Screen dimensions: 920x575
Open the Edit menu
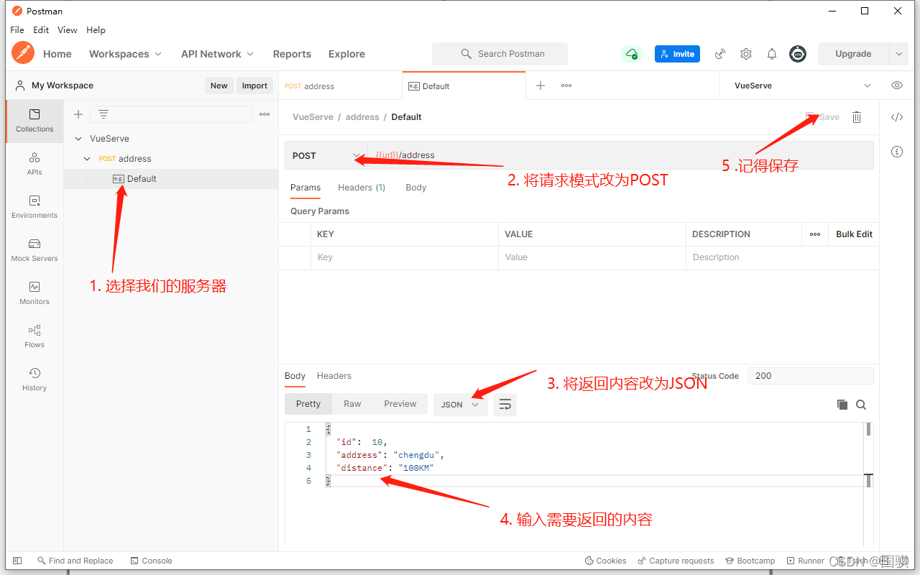point(41,30)
